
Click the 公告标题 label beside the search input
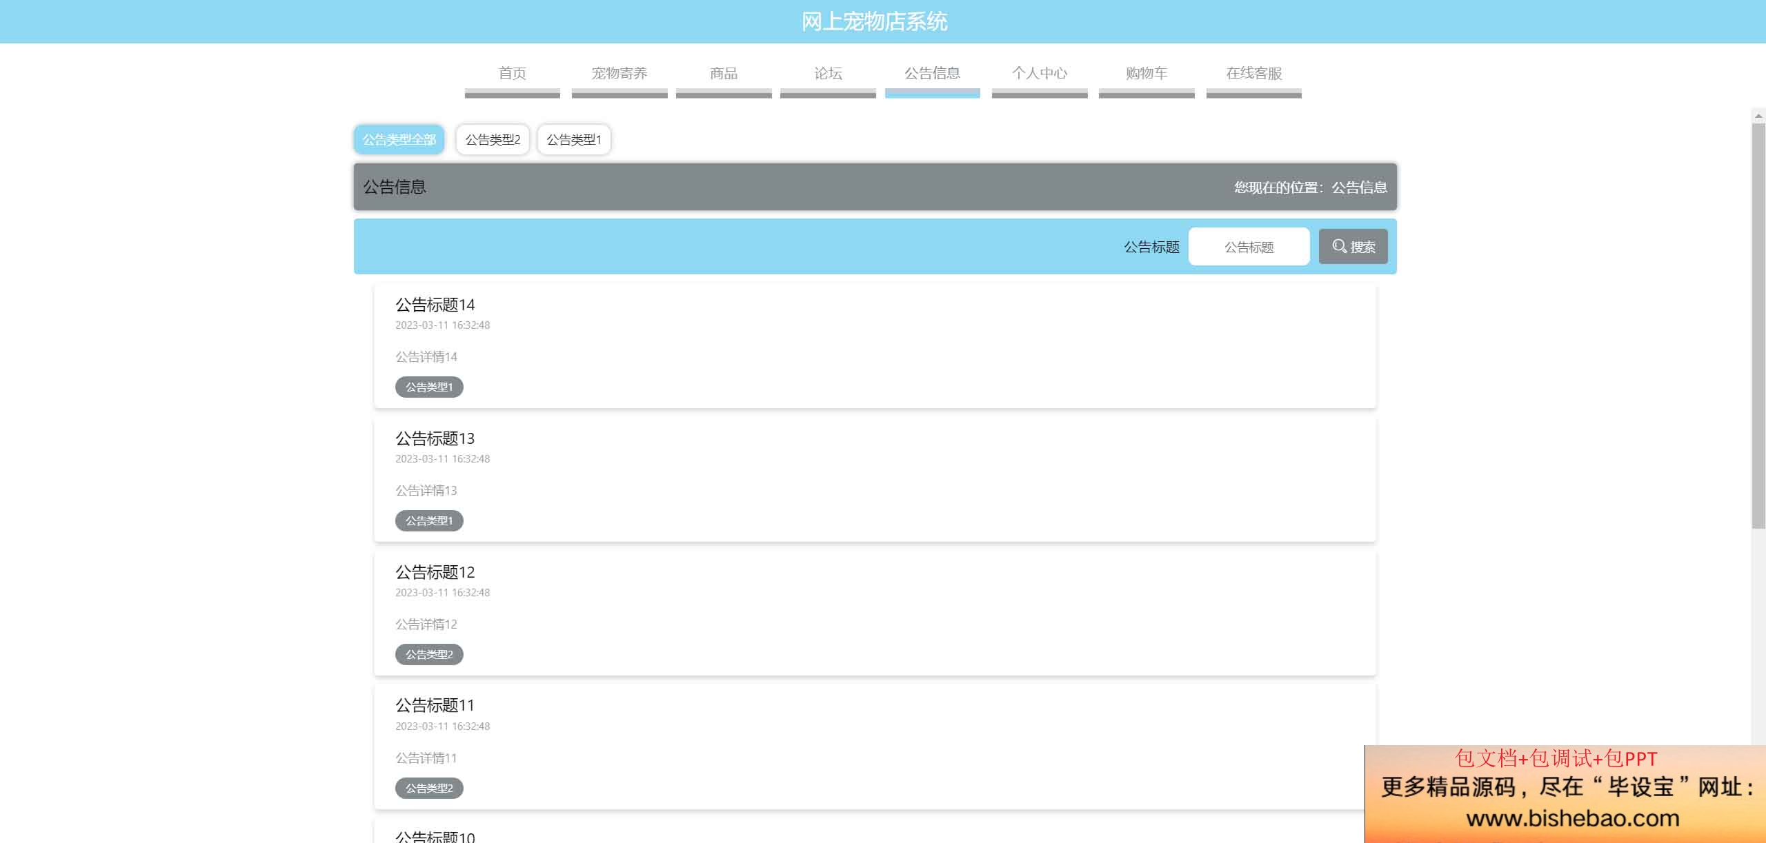1151,247
